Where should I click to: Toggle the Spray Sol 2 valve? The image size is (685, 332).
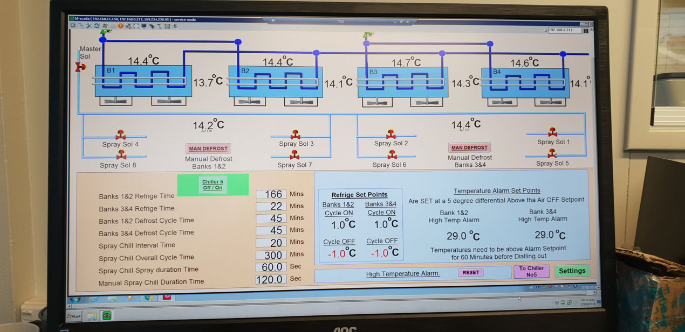click(x=391, y=134)
